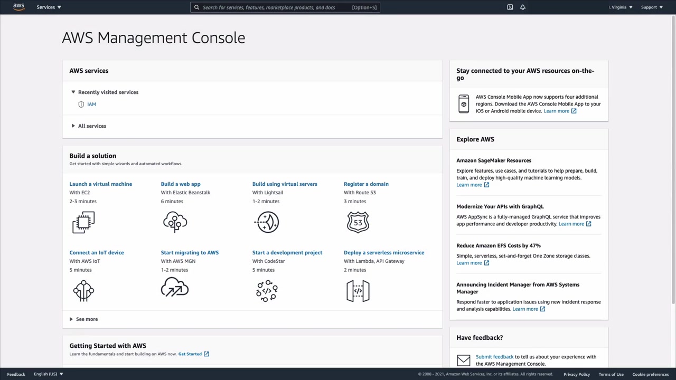This screenshot has height=380, width=676.
Task: Click the AWS MGN migration cloud icon
Action: click(x=175, y=288)
